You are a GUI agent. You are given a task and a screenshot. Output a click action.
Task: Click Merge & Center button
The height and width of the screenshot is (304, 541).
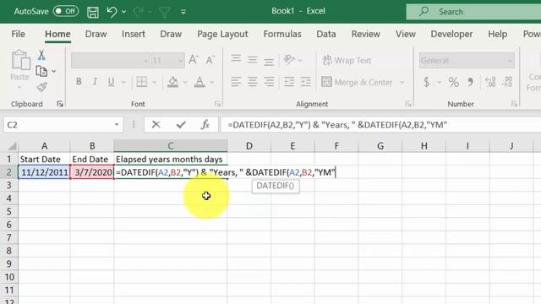(x=357, y=82)
